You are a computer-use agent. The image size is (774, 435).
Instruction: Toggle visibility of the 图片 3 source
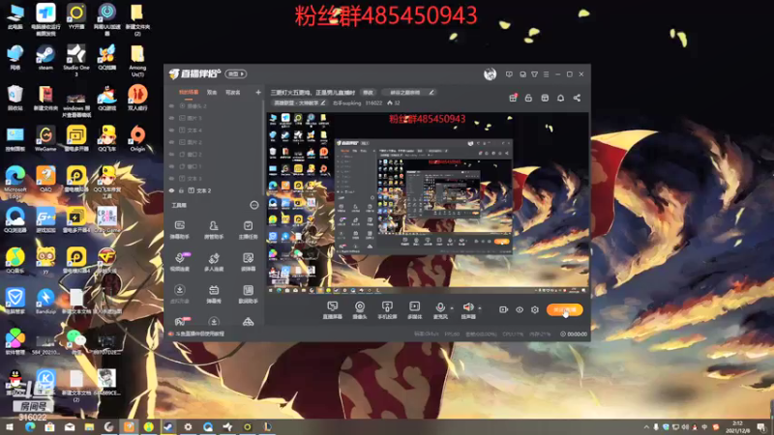pos(171,118)
